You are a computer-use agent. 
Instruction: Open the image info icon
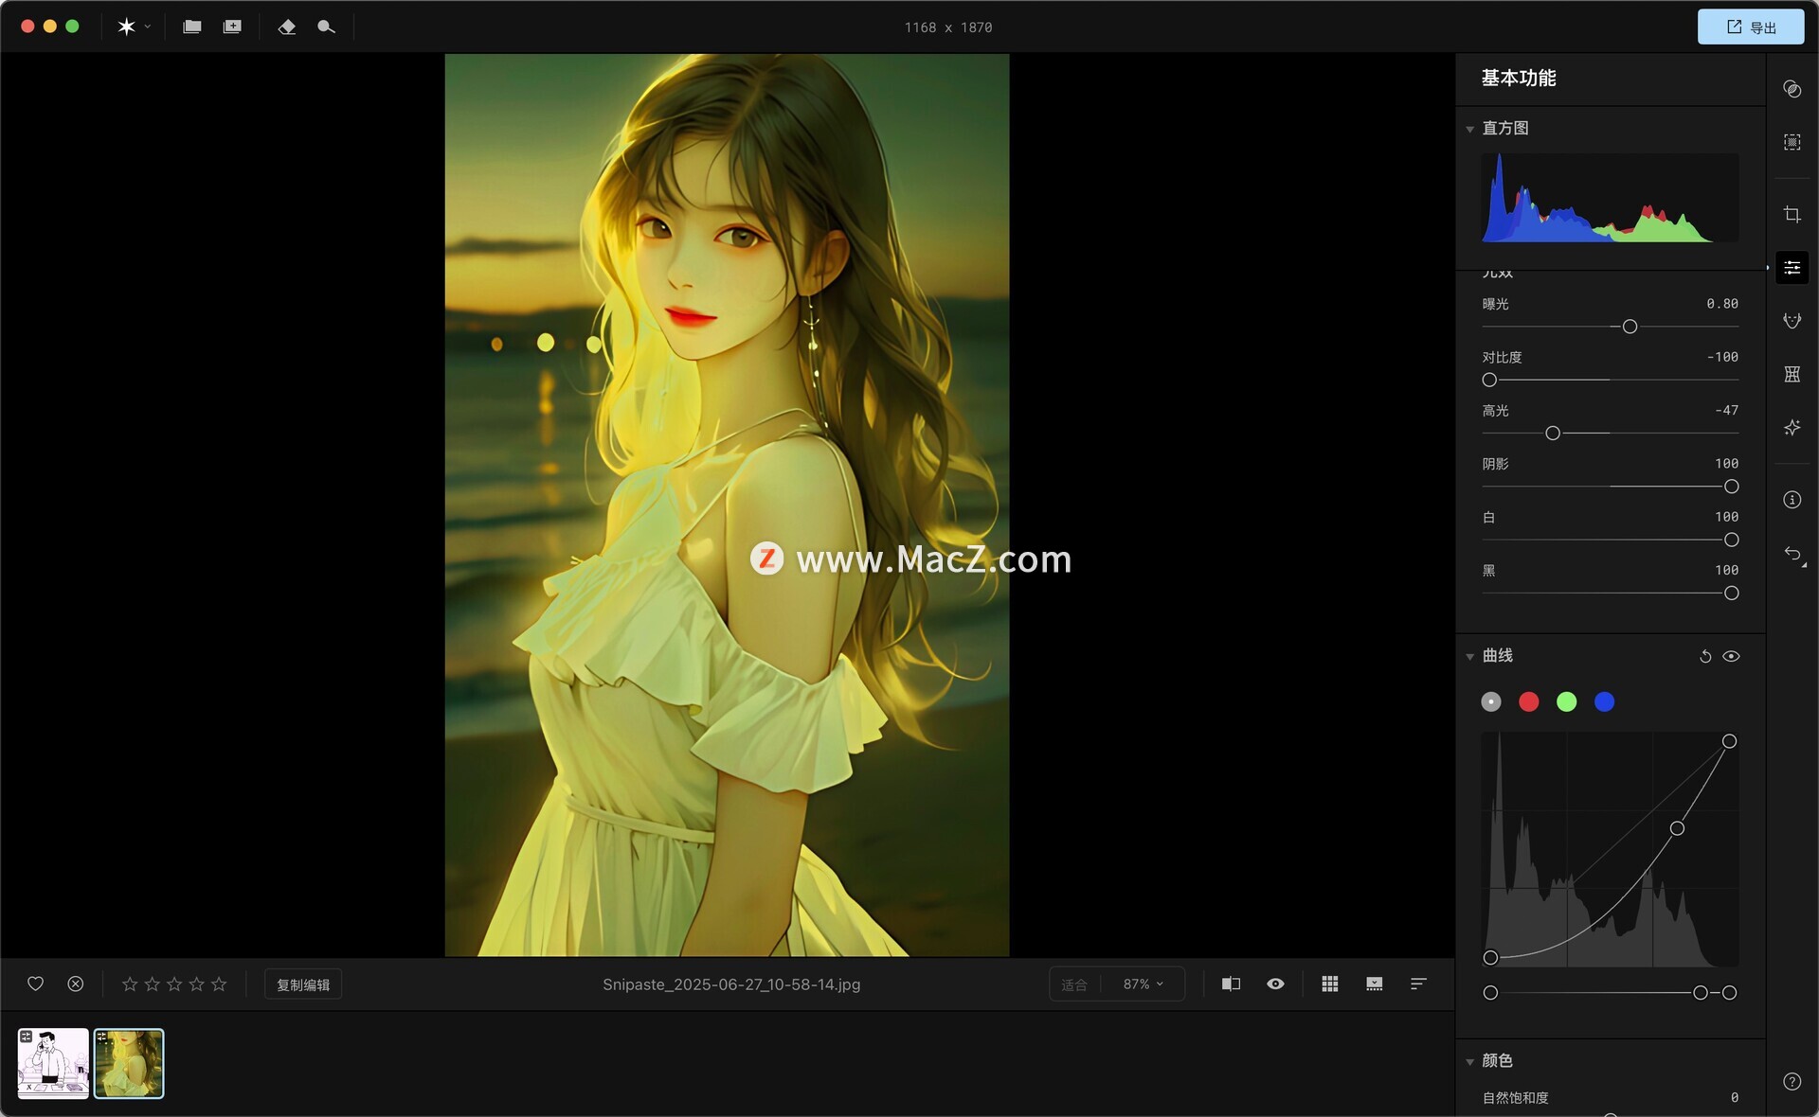click(1792, 500)
